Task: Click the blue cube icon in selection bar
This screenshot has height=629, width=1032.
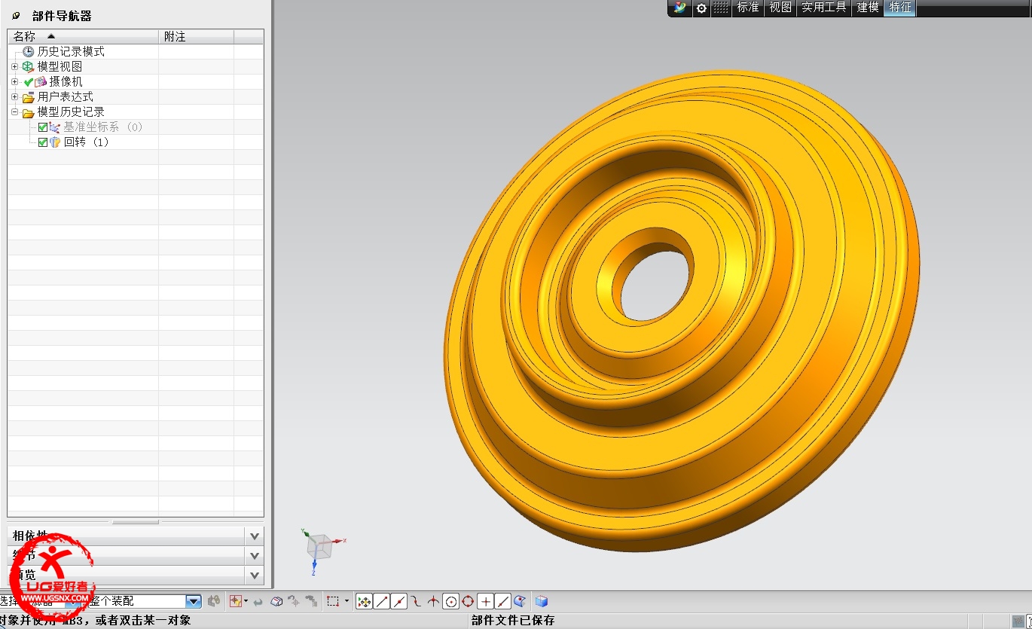Action: click(541, 601)
